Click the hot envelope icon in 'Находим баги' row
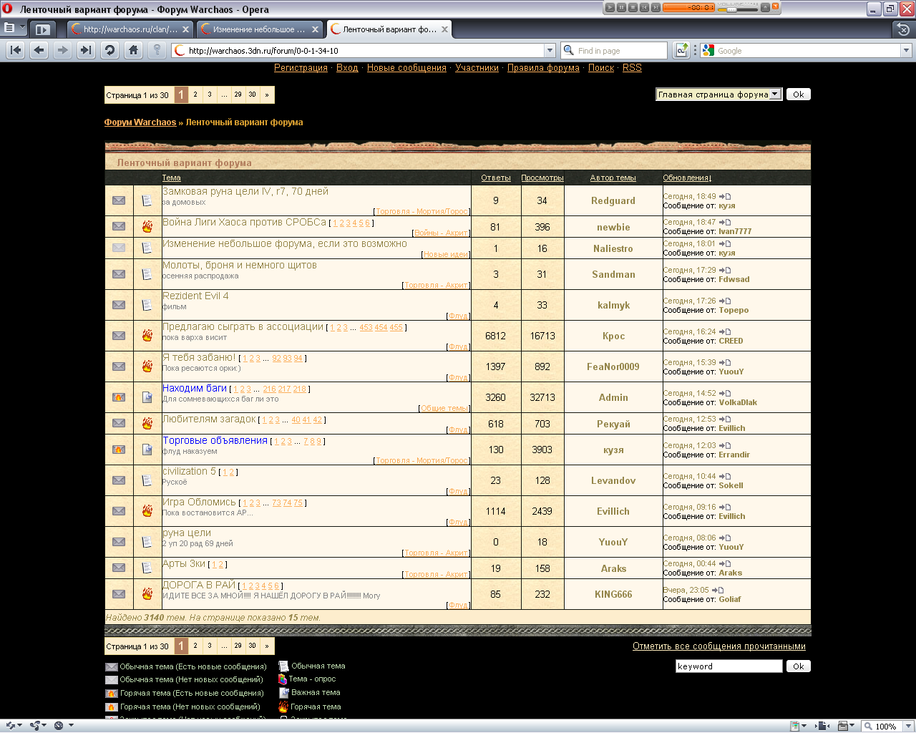Screen dimensions: 916x733 click(119, 397)
